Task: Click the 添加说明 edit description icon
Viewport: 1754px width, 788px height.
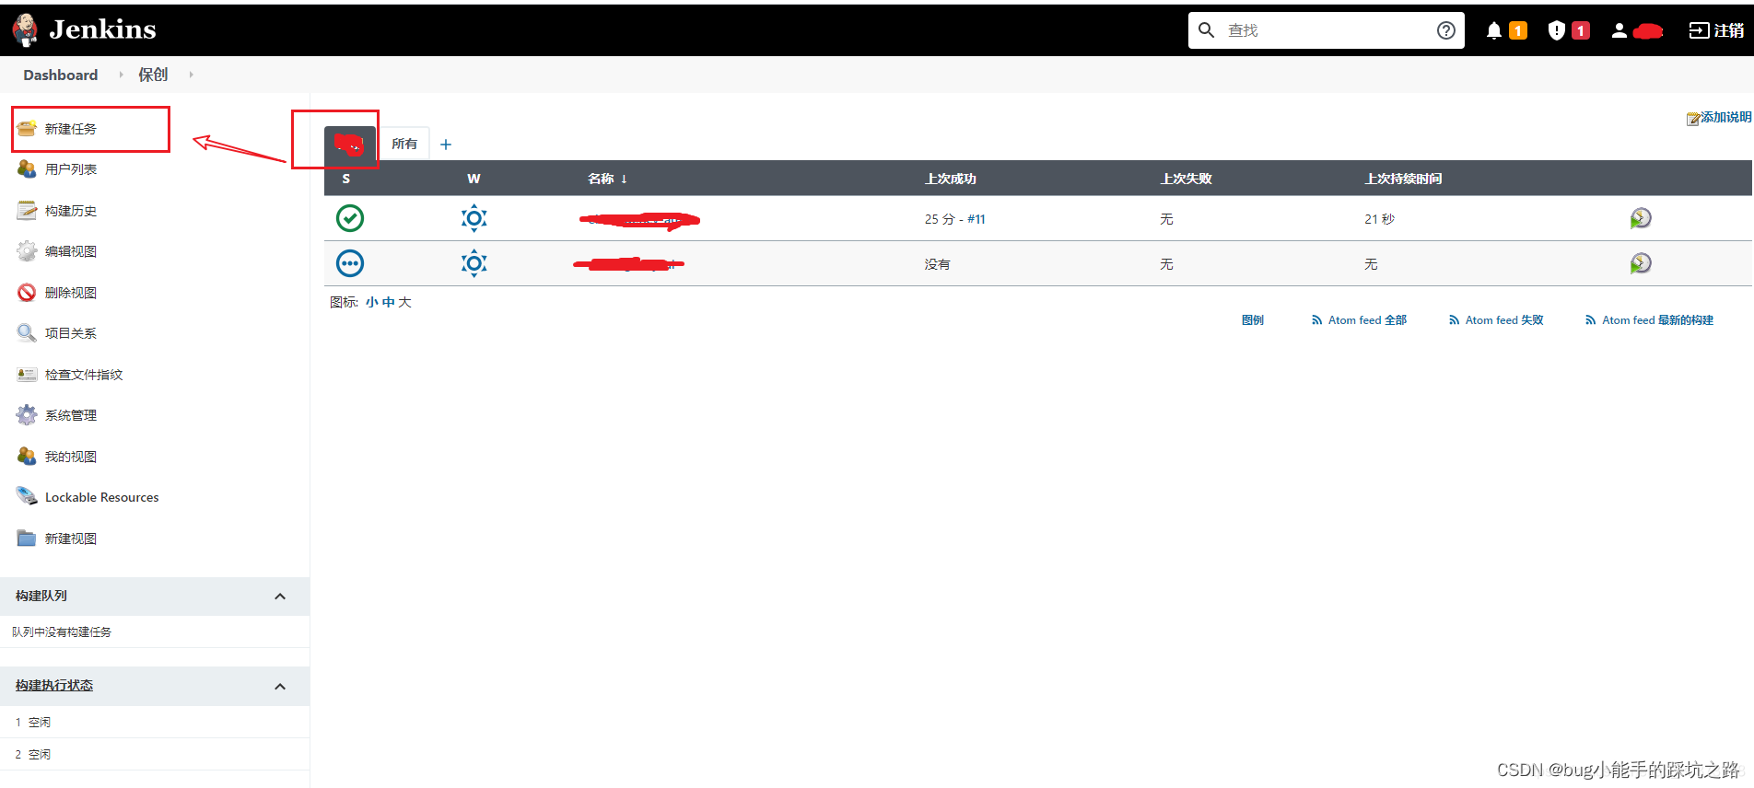Action: tap(1693, 119)
